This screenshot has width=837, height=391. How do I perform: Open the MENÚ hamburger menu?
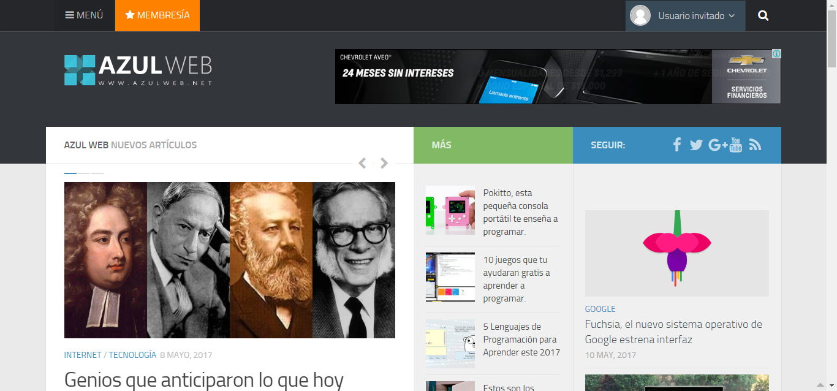(85, 15)
